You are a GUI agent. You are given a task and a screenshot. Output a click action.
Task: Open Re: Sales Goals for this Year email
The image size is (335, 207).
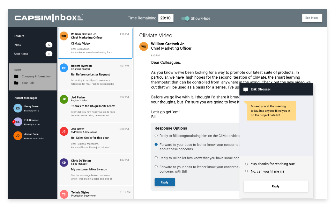(95, 138)
